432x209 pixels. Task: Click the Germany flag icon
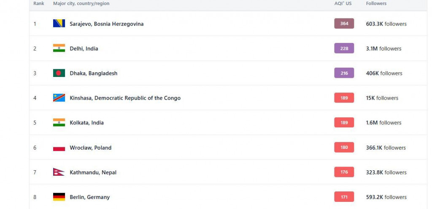point(59,197)
